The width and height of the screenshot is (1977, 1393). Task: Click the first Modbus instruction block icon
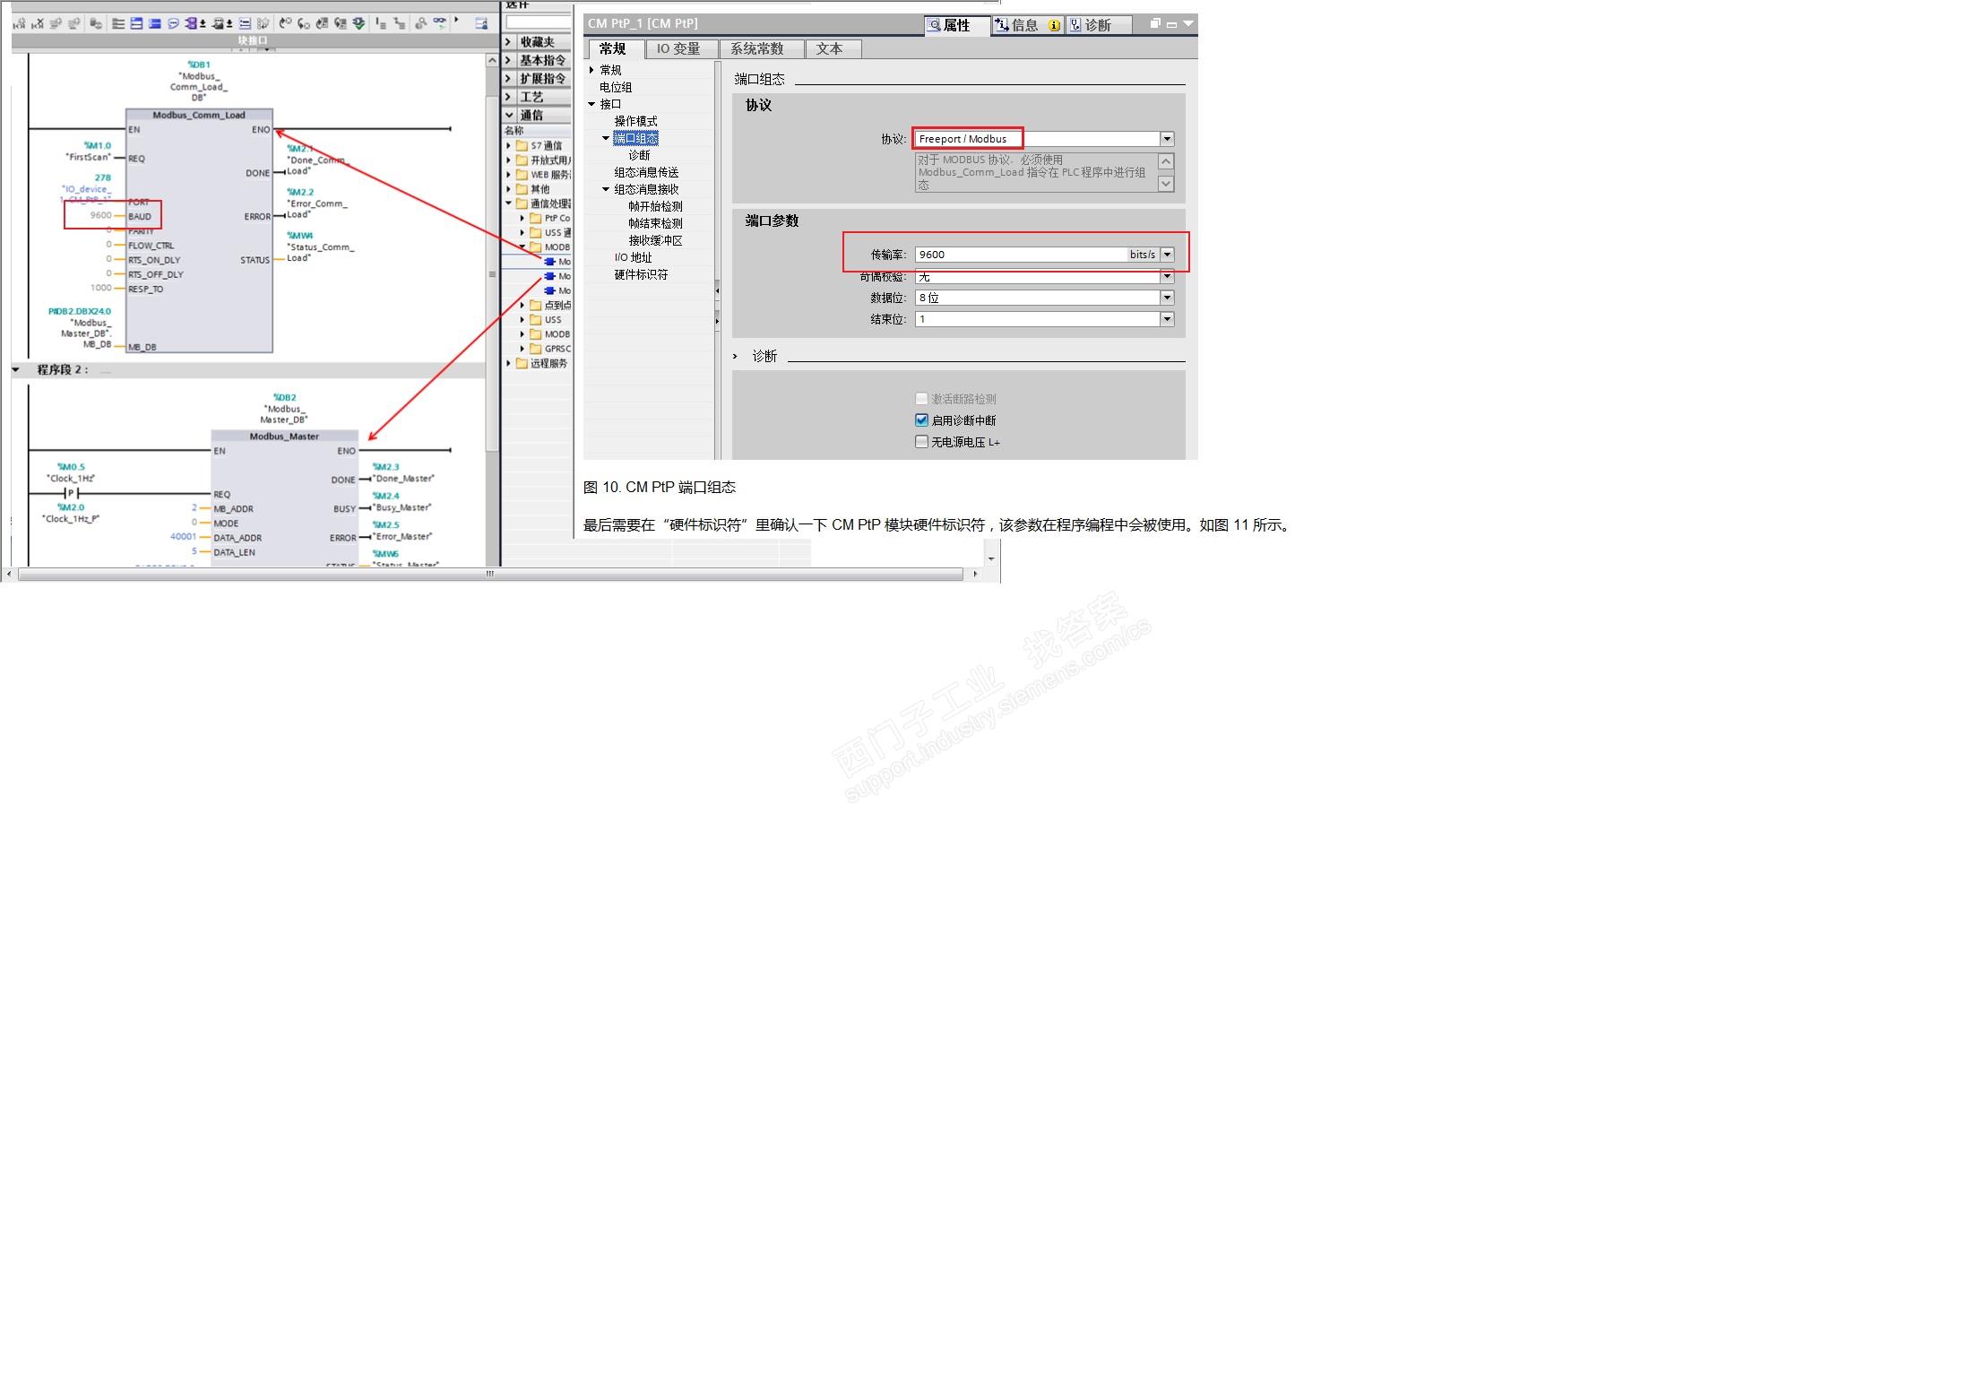[550, 262]
